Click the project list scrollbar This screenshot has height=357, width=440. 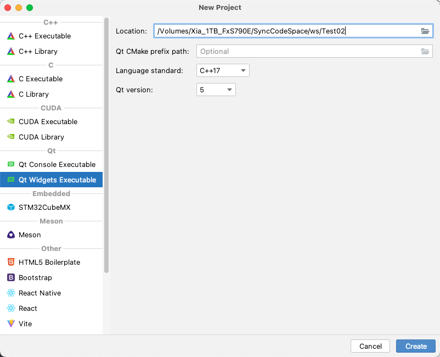coord(106,145)
